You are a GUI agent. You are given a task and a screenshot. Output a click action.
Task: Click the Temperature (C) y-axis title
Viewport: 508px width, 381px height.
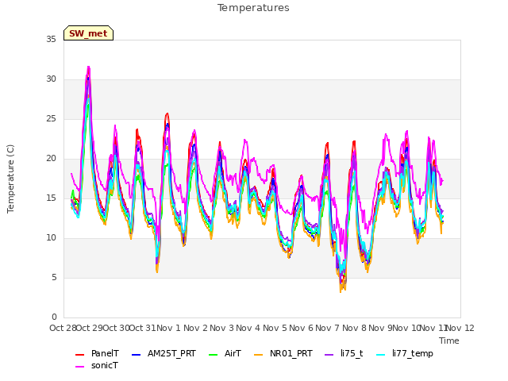point(10,179)
